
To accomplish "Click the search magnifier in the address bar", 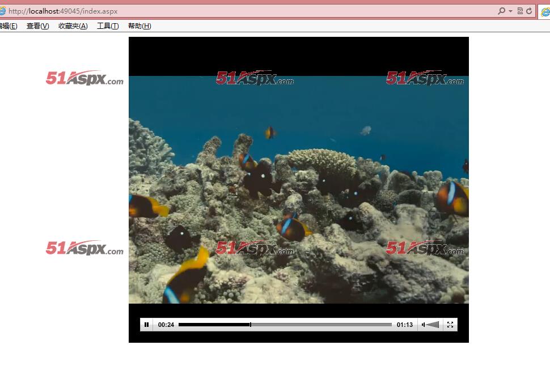I will tap(501, 11).
